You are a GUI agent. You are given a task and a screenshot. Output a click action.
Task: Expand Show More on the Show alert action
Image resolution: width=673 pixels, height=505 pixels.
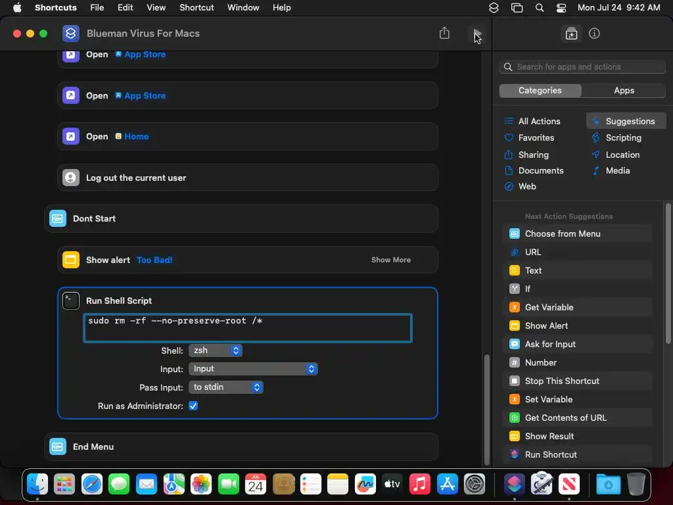point(390,260)
